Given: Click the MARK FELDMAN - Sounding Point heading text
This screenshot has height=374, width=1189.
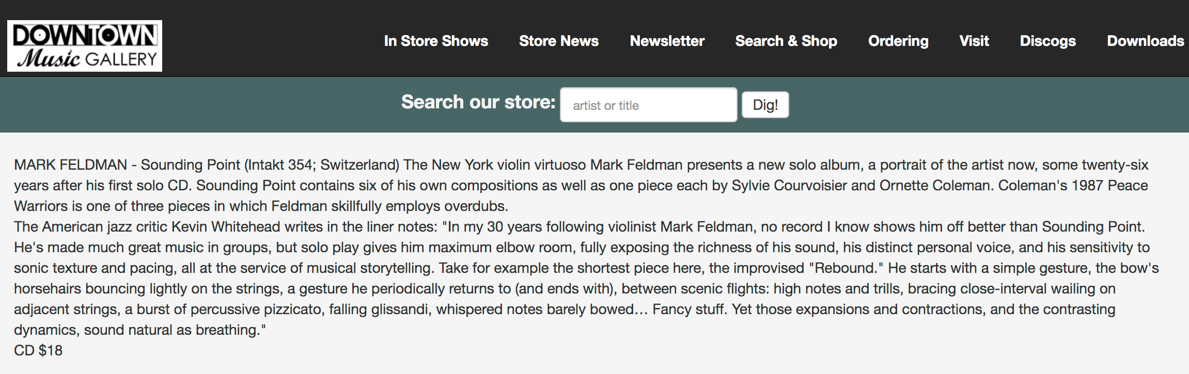Looking at the screenshot, I should point(127,165).
